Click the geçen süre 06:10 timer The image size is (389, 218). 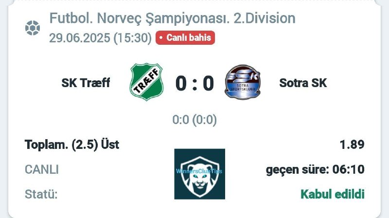315,170
